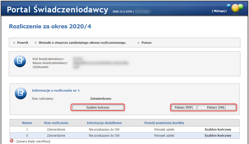Open Szablon końcowy link for settlement number 0

pos(218,136)
